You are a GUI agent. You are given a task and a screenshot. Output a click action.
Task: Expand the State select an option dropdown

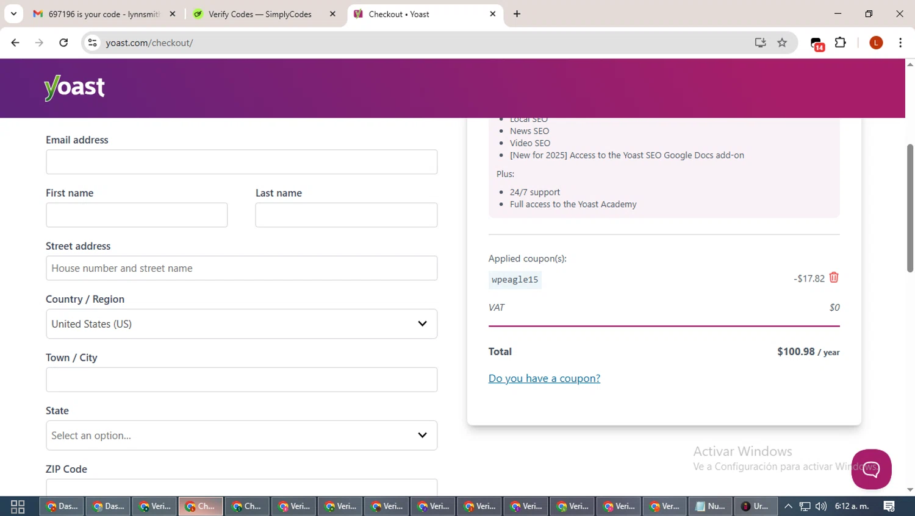click(242, 436)
